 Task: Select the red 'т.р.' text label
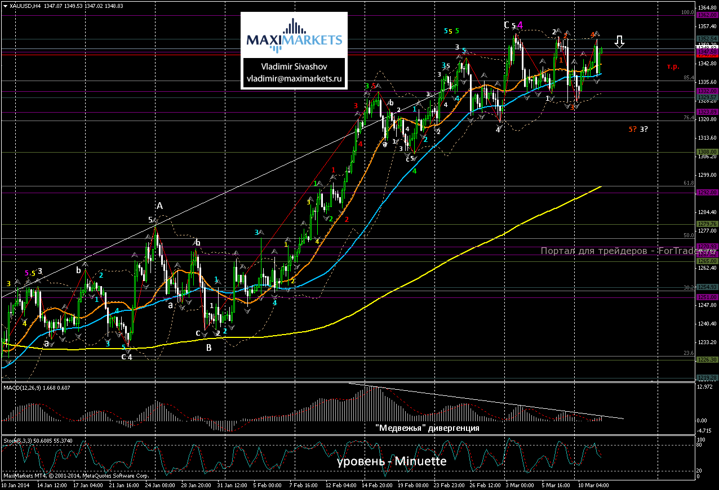(x=673, y=66)
